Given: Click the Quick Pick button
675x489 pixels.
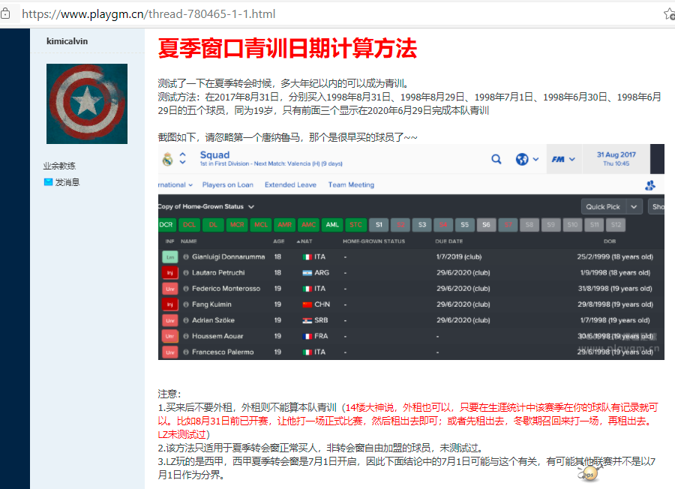Looking at the screenshot, I should click(603, 206).
